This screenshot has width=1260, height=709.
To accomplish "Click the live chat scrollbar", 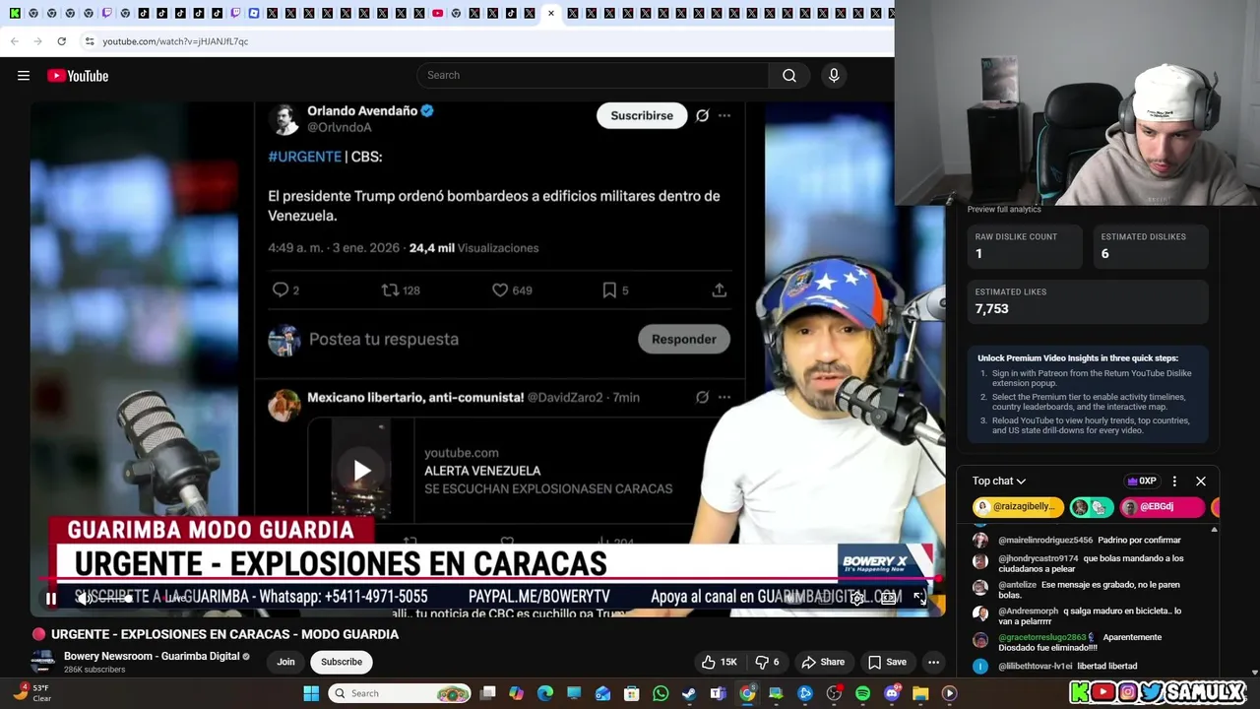I will coord(1214,601).
